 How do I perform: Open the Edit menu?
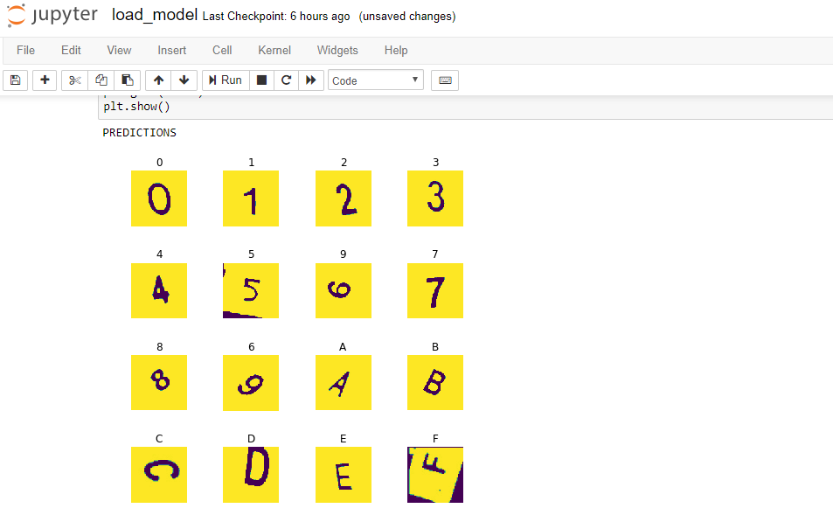coord(71,51)
